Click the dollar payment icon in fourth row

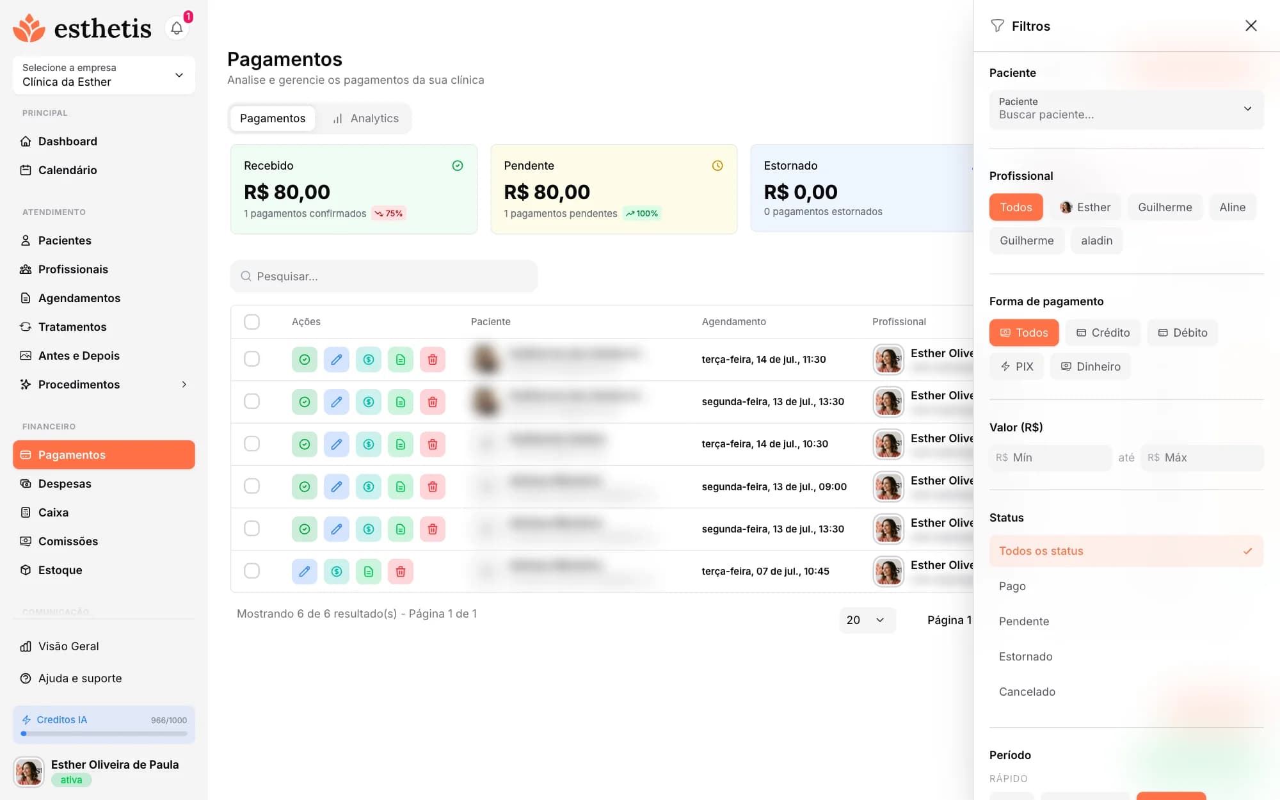point(369,487)
